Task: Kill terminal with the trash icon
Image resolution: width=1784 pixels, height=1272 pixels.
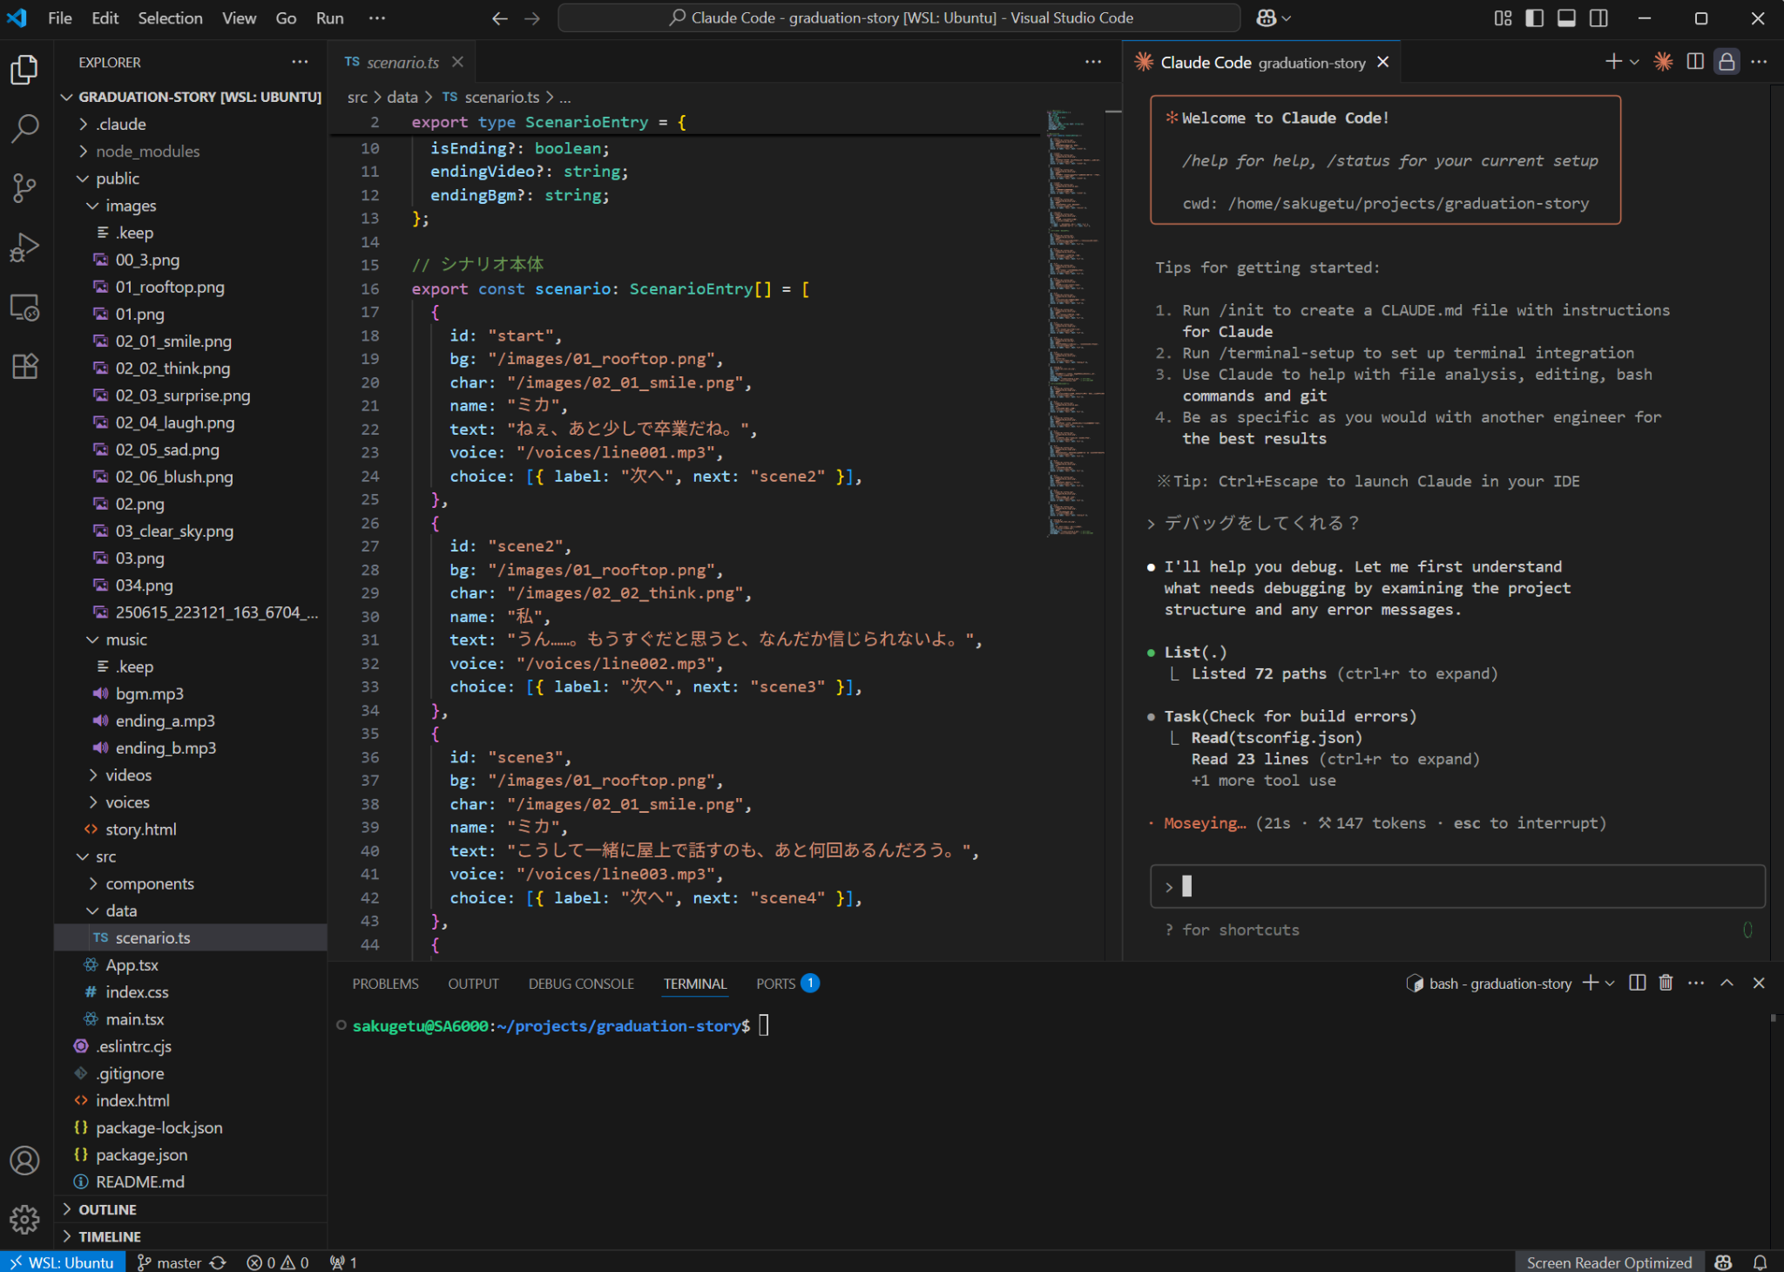Action: pos(1666,983)
